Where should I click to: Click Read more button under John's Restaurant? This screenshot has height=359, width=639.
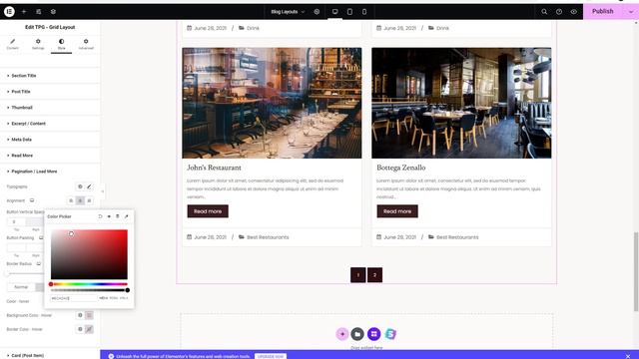pos(208,211)
